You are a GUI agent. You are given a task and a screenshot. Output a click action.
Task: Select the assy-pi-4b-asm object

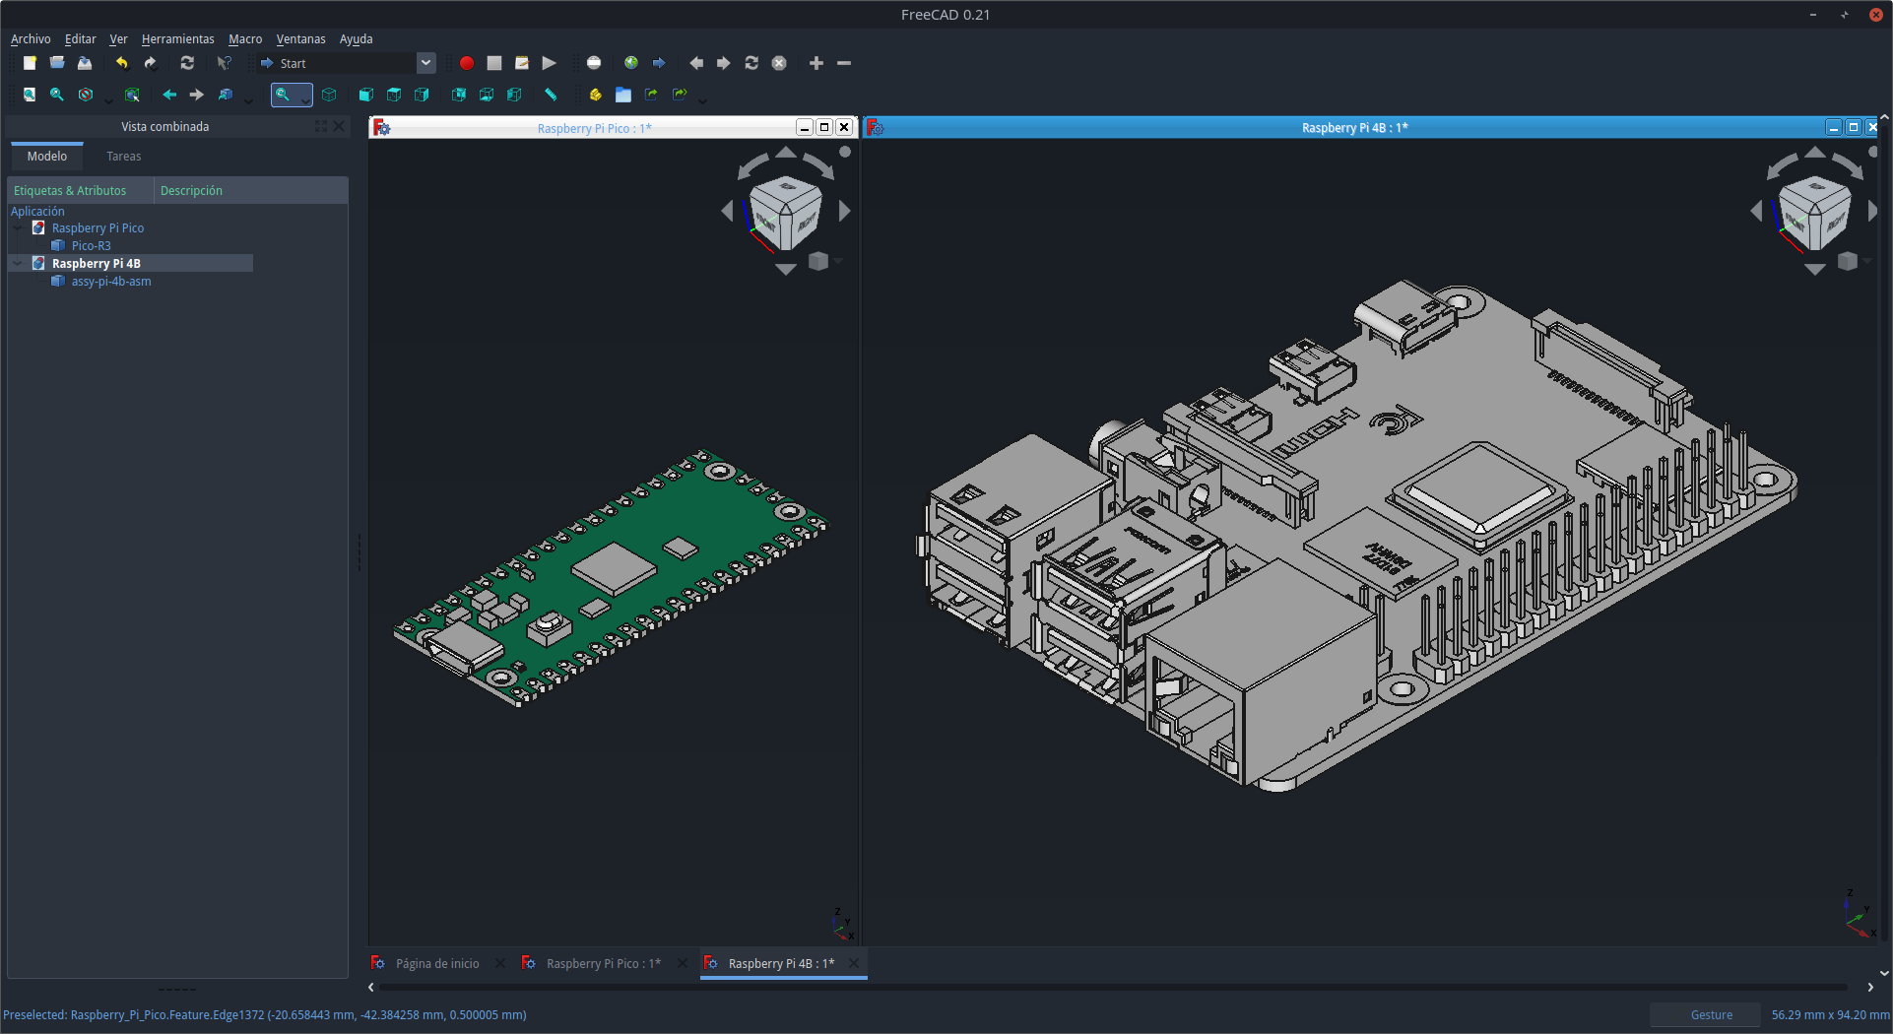point(110,282)
